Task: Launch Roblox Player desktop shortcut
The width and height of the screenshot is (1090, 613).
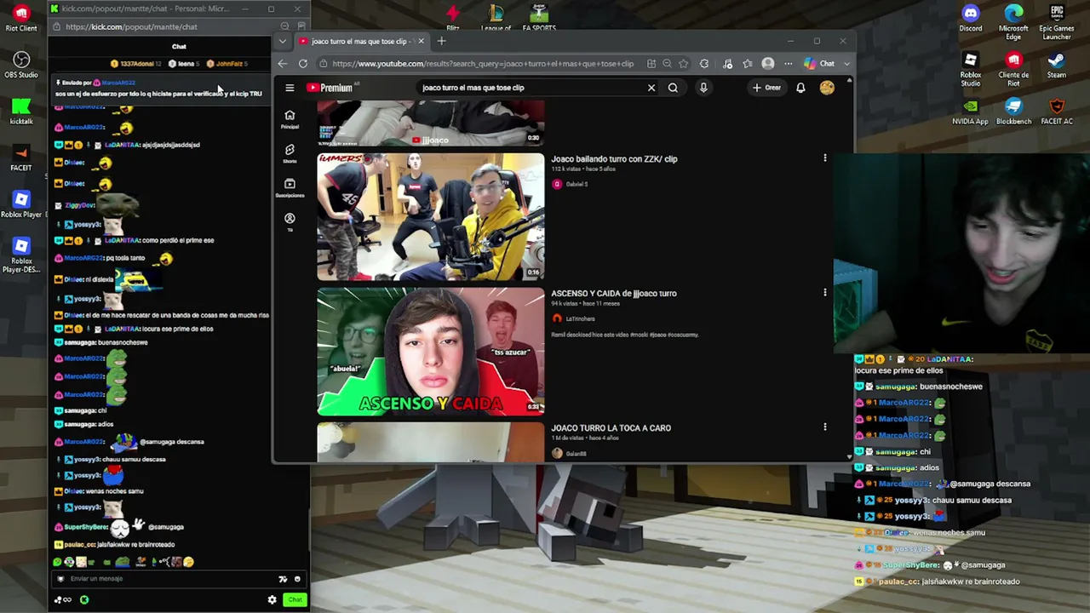Action: coord(21,204)
